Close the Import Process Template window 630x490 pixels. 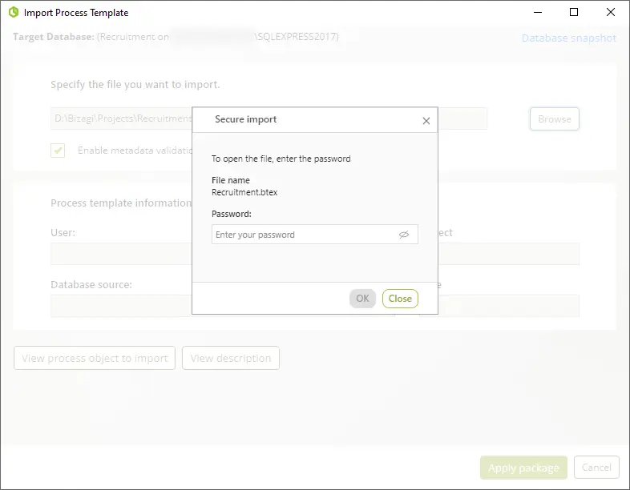610,12
